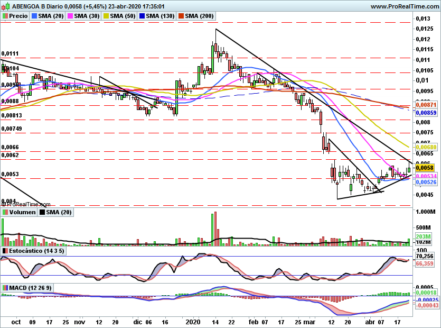The height and width of the screenshot is (328, 441).
Task: Click the stochastic signal value 66,359
Action: [425, 263]
